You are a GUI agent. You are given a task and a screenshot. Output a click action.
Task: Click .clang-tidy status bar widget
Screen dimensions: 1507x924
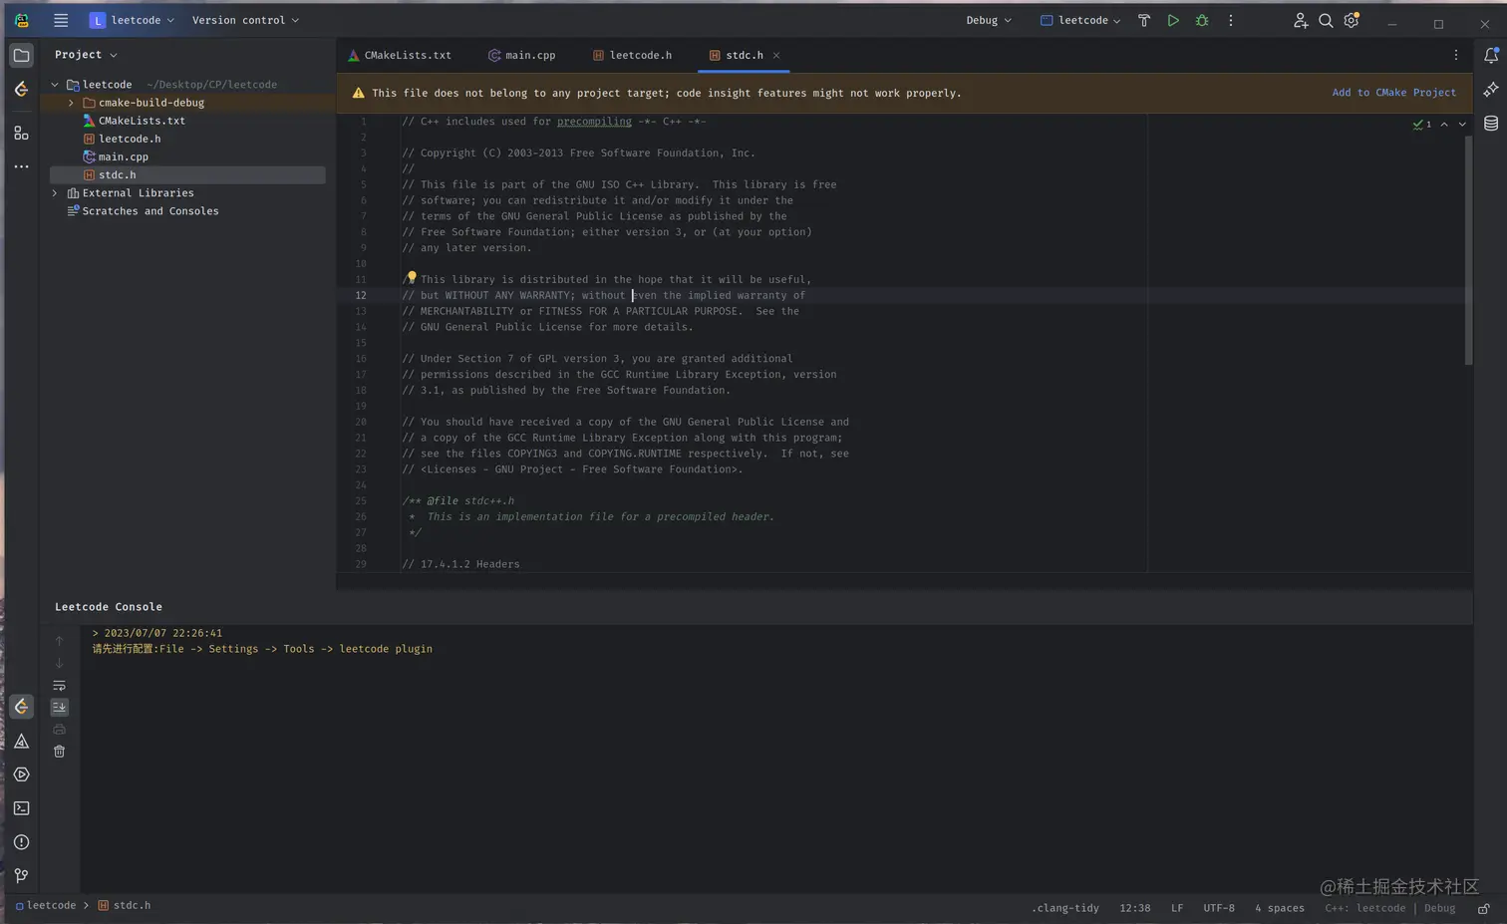pos(1065,908)
